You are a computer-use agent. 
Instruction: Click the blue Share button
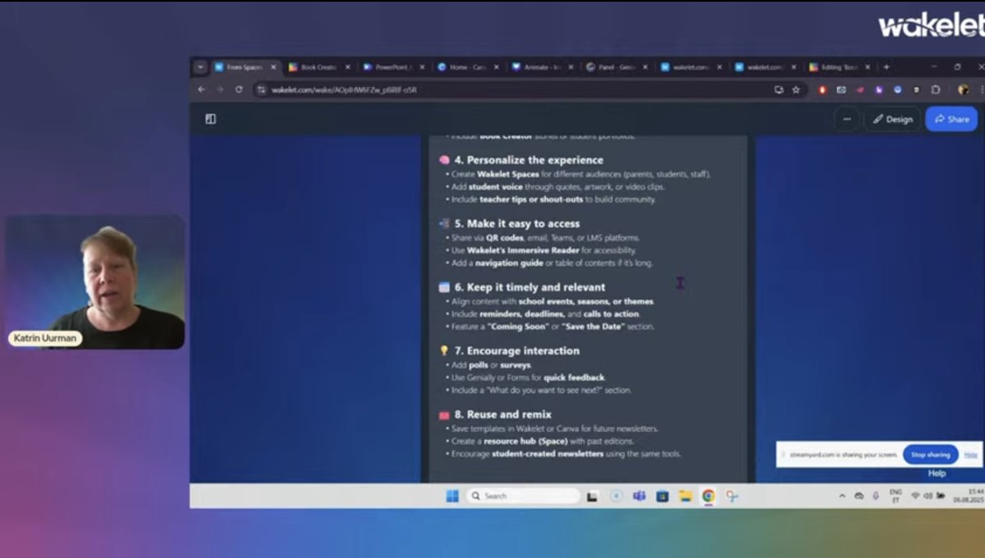[x=951, y=119]
